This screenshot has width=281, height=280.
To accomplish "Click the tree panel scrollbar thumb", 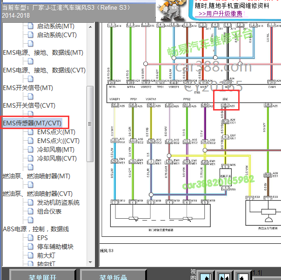I will pyautogui.click(x=90, y=124).
